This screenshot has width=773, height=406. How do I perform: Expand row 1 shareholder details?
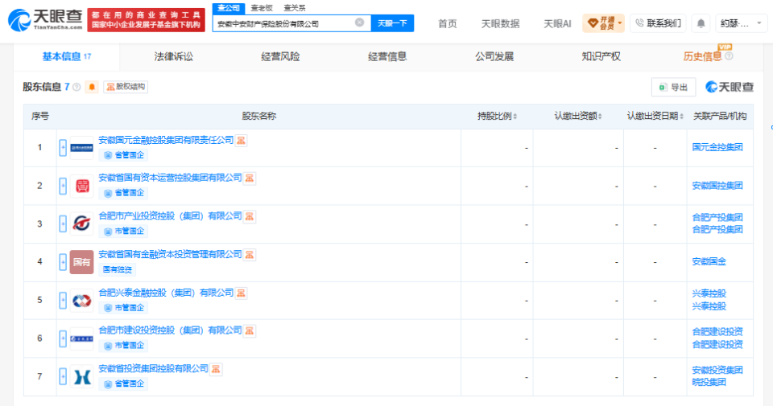click(63, 148)
